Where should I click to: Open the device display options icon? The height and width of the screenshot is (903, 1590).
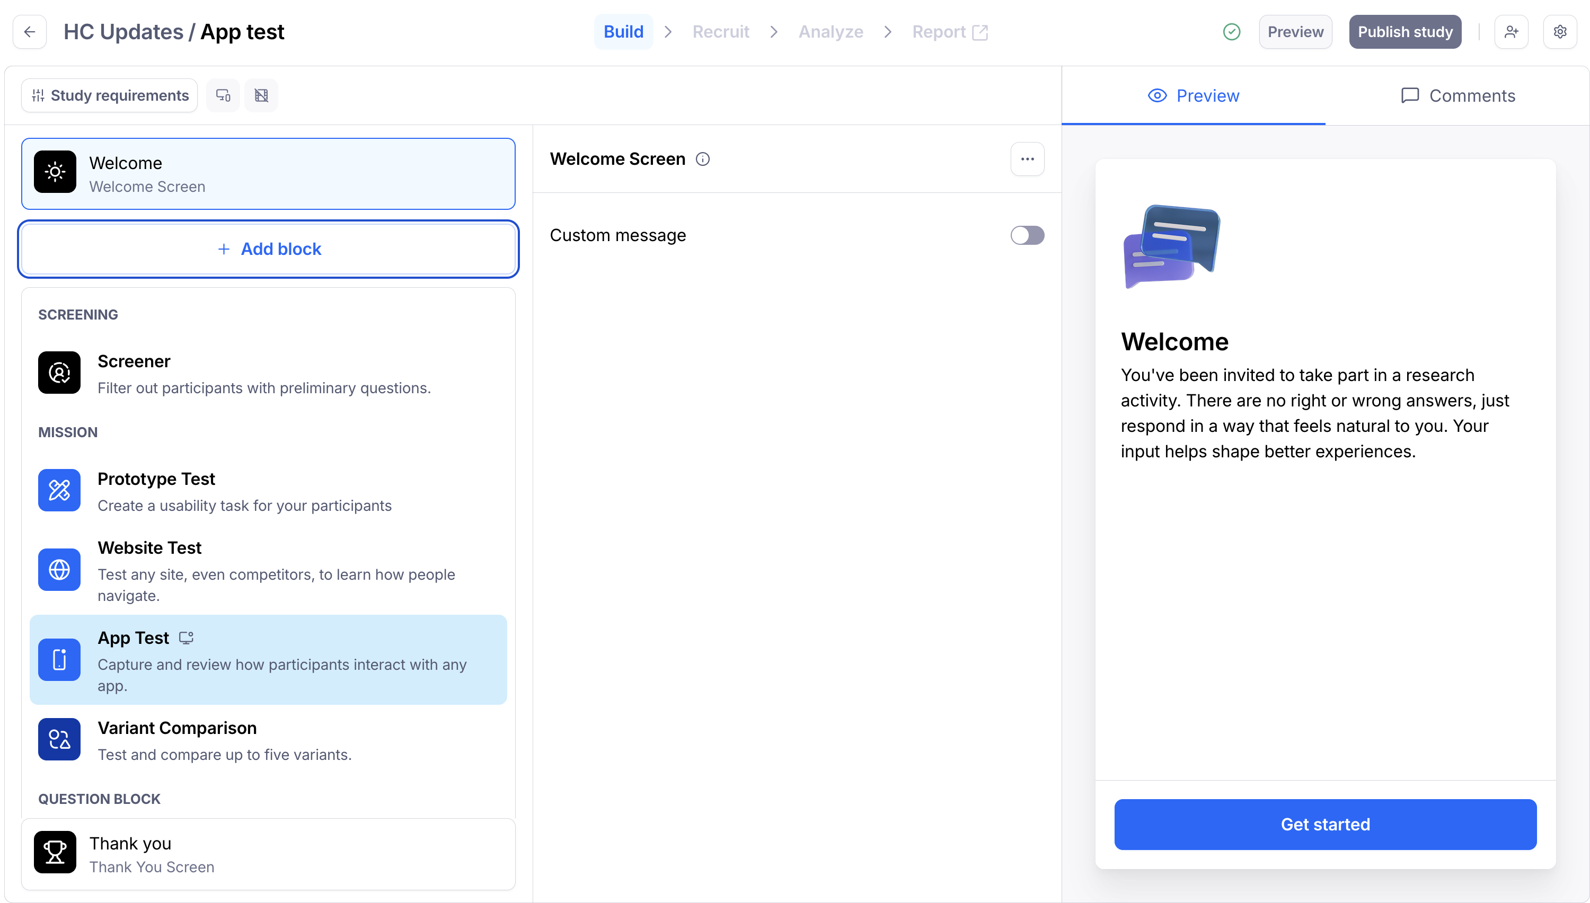[223, 95]
